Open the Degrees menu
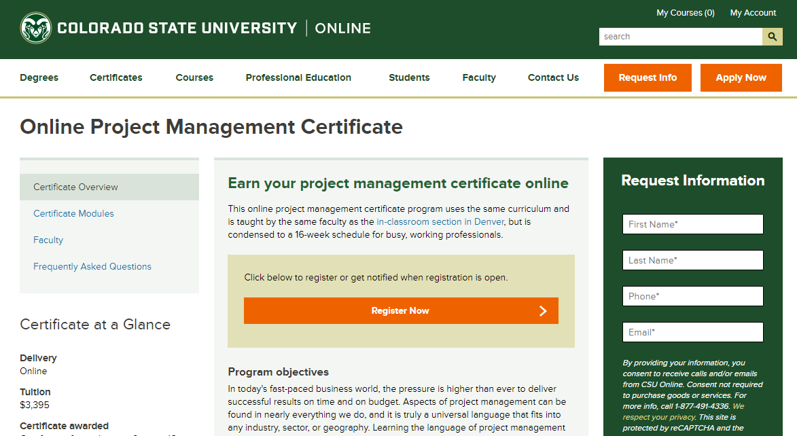The height and width of the screenshot is (436, 797). click(x=39, y=77)
